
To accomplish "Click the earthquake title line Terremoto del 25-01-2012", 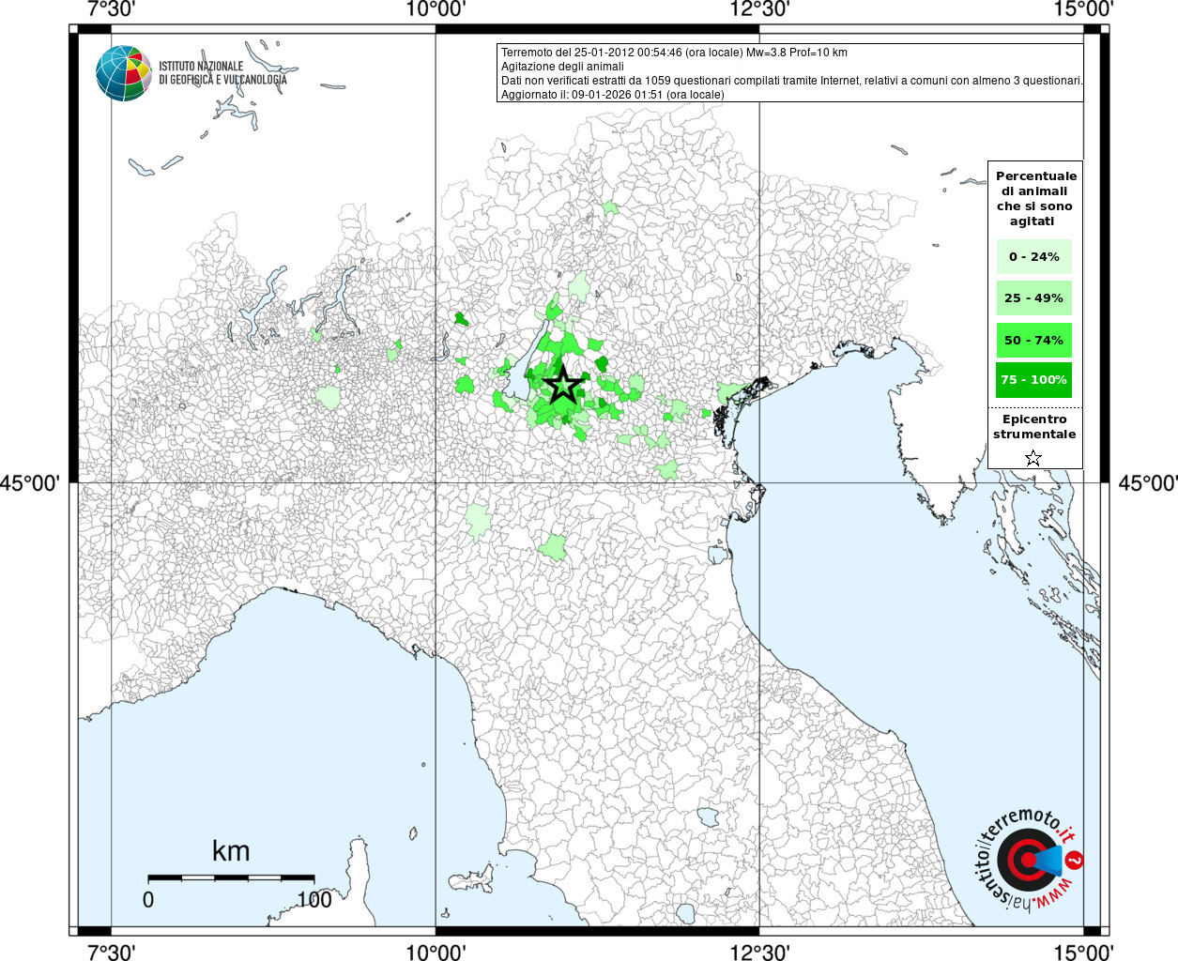I will pos(674,53).
